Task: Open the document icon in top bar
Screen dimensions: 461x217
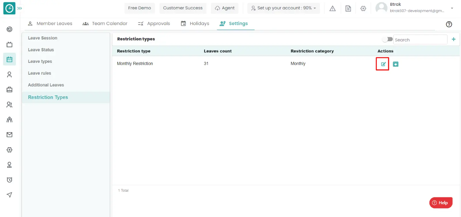Action: click(x=348, y=8)
